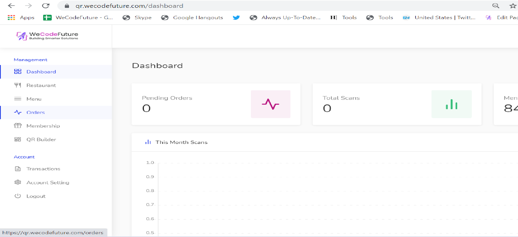The width and height of the screenshot is (518, 237).
Task: Click the Account Setting gear icon
Action: point(18,182)
